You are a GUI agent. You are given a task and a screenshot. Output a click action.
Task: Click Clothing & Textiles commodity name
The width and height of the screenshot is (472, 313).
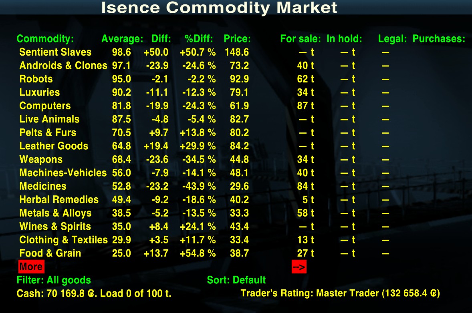click(63, 240)
